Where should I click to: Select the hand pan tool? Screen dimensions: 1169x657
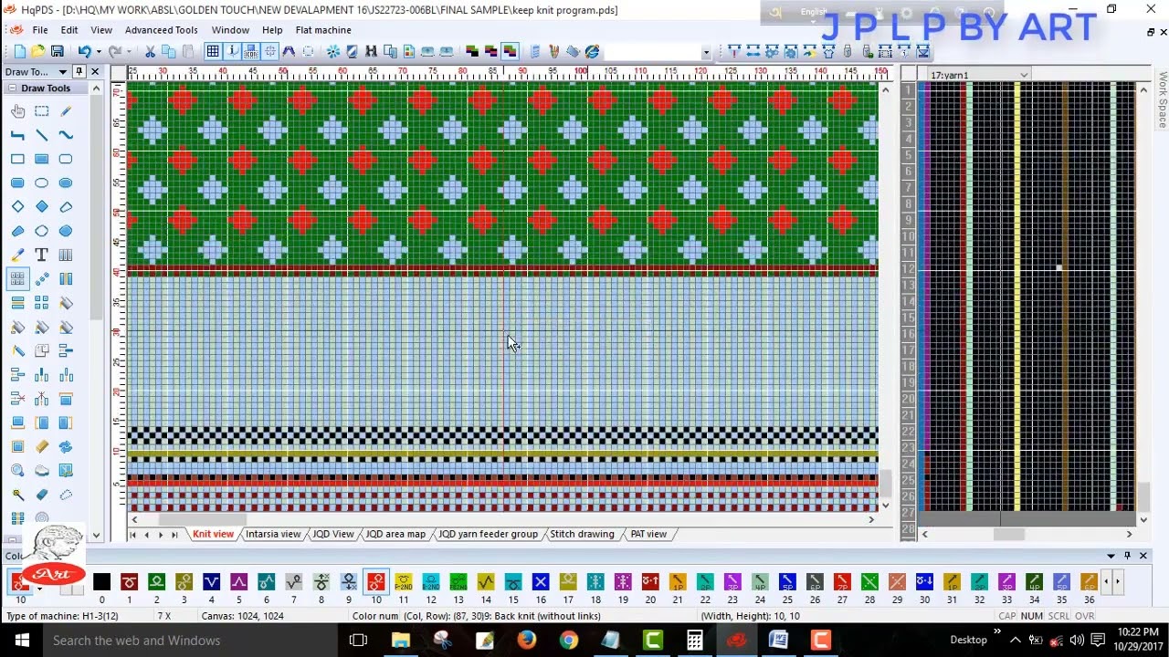pos(18,111)
